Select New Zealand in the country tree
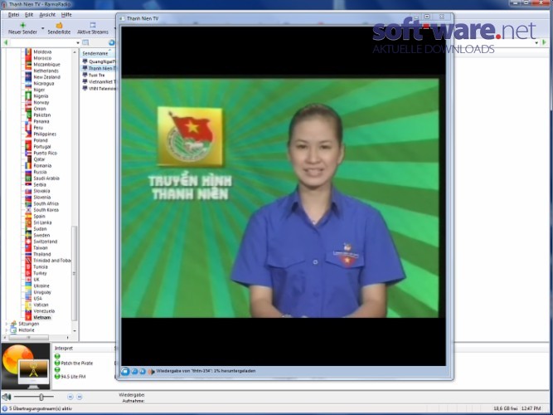The image size is (553, 415). pyautogui.click(x=46, y=77)
